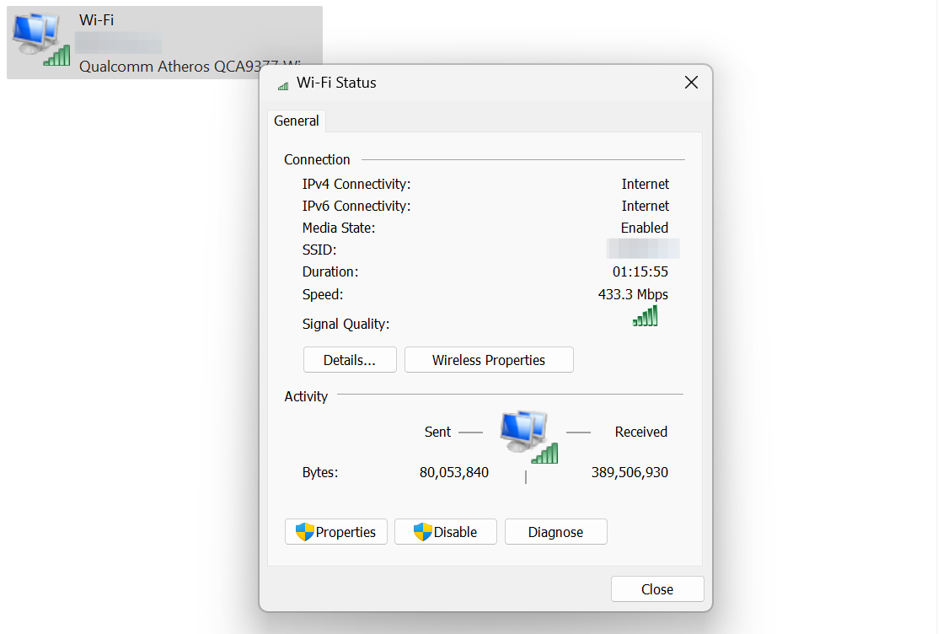The width and height of the screenshot is (943, 634).
Task: Open the connection Details view
Action: point(350,359)
